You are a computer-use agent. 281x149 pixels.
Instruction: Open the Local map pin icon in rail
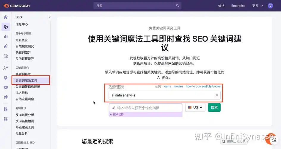point(6,78)
